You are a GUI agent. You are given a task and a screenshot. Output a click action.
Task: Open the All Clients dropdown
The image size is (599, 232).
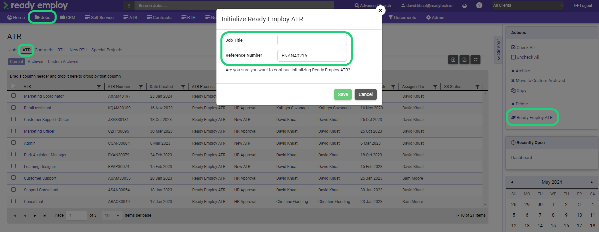tap(528, 5)
